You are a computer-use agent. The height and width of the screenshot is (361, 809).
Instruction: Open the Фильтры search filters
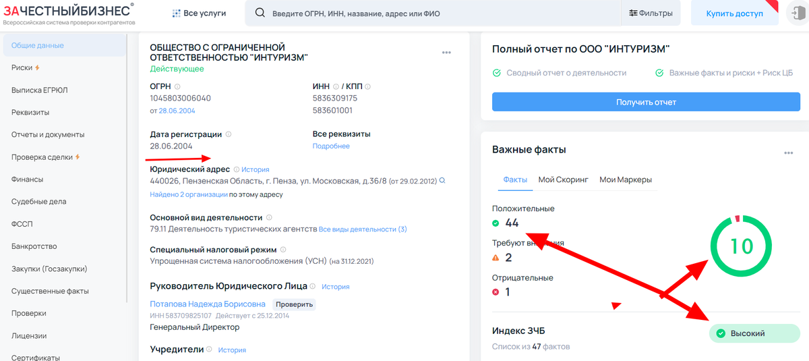point(651,13)
